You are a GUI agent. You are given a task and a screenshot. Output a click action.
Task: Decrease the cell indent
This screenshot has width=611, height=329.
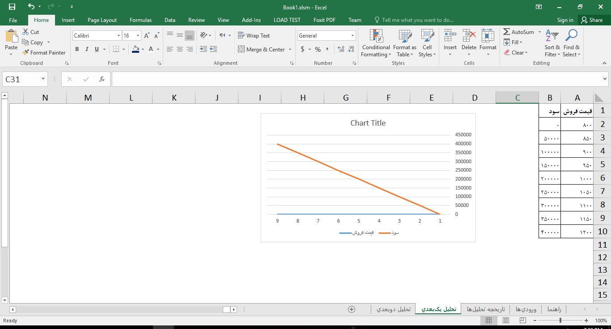coord(203,49)
